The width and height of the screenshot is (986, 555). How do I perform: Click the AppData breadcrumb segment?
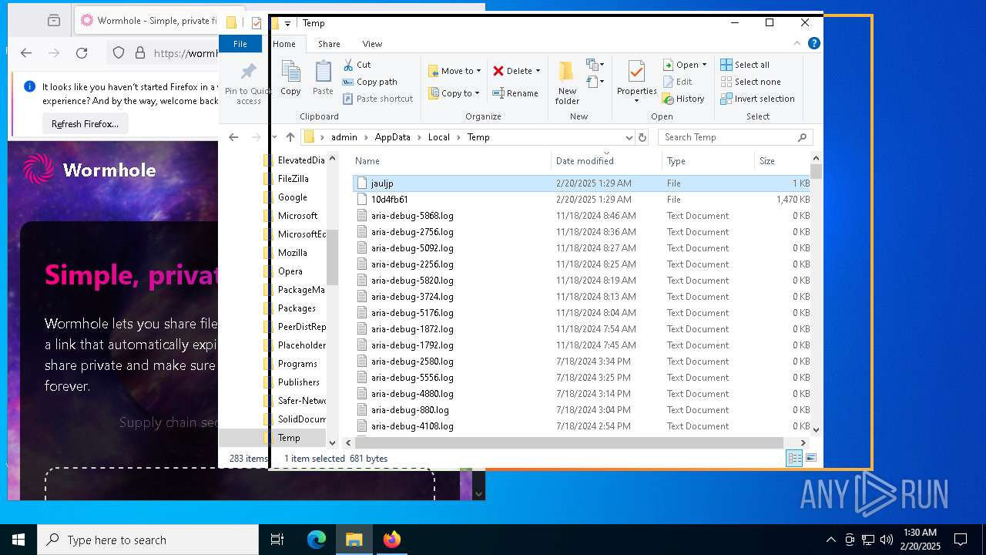[x=392, y=137]
